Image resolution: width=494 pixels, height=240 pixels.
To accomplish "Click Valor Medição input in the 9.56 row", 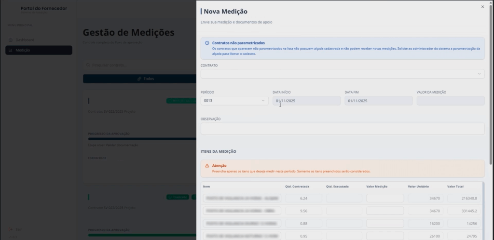I will tap(385, 211).
